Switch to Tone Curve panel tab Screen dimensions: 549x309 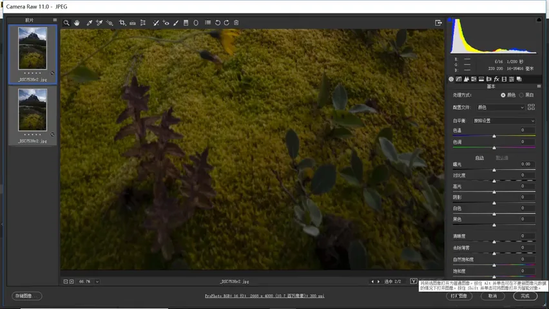(x=459, y=79)
